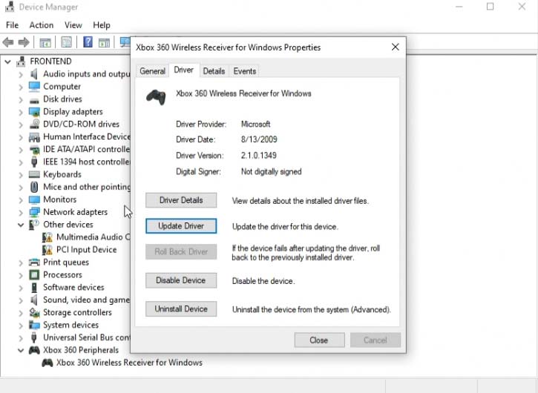This screenshot has height=393, width=538.
Task: Select the DVD/CD-ROM drives icon
Action: point(34,124)
